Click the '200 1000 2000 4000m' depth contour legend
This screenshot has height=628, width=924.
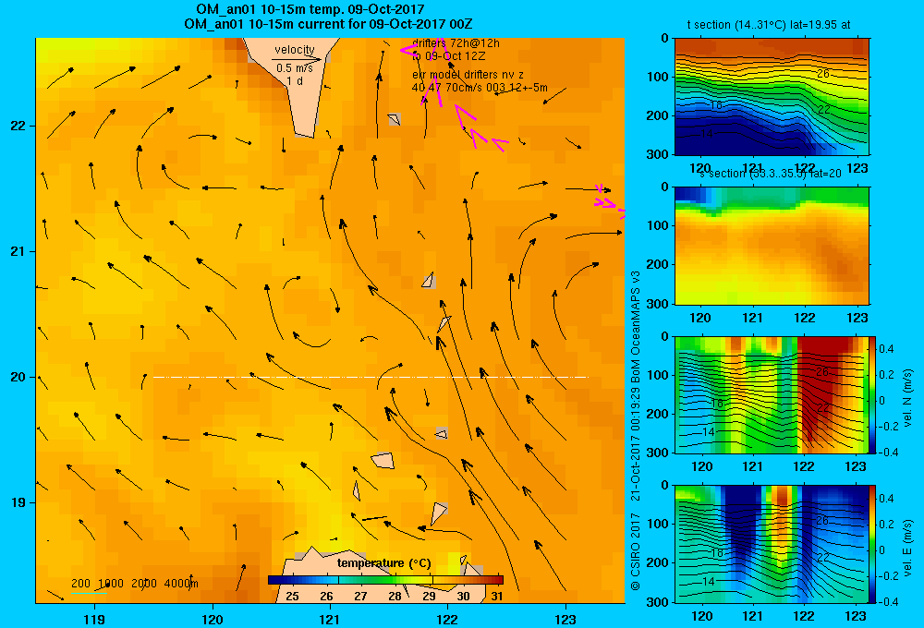[x=134, y=584]
